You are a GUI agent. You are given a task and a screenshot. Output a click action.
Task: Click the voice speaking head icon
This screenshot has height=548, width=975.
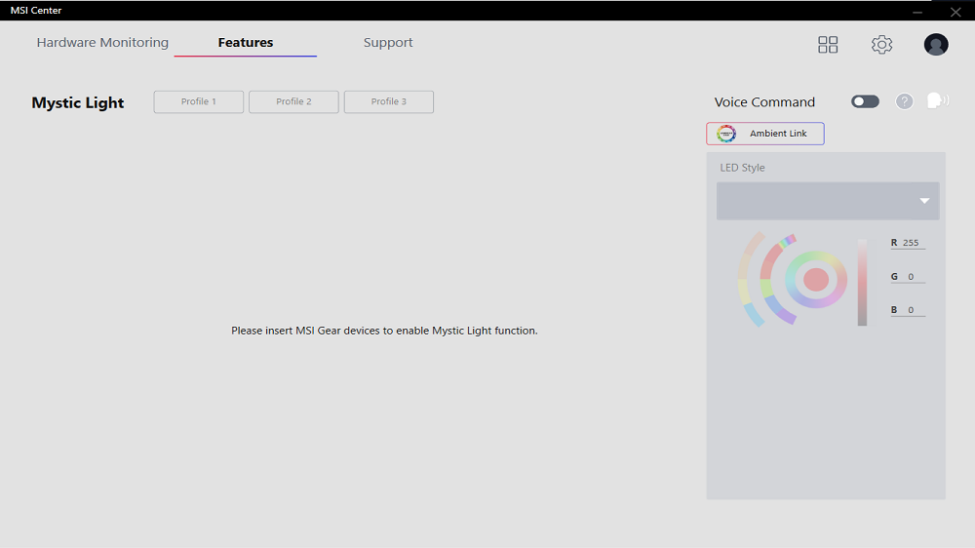click(x=938, y=100)
